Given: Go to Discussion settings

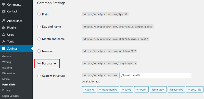Looking at the screenshot, I should 8,73.
